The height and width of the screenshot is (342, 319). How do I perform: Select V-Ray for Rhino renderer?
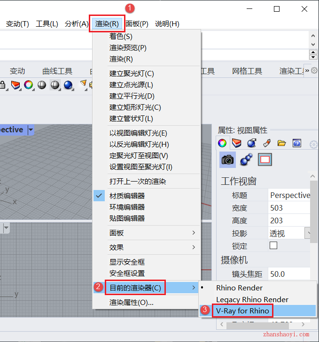click(x=258, y=311)
